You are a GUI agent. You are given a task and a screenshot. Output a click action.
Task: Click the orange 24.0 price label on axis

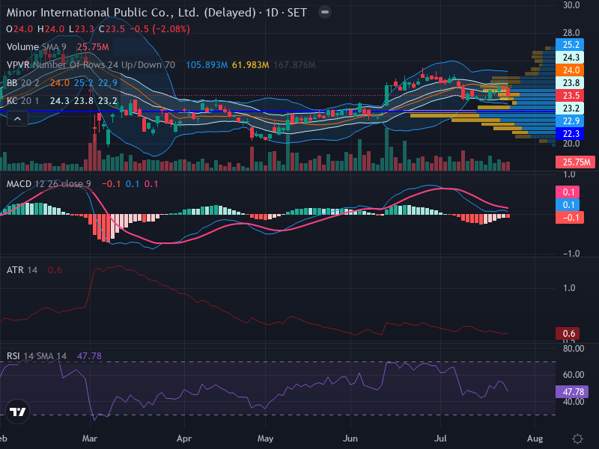(570, 70)
